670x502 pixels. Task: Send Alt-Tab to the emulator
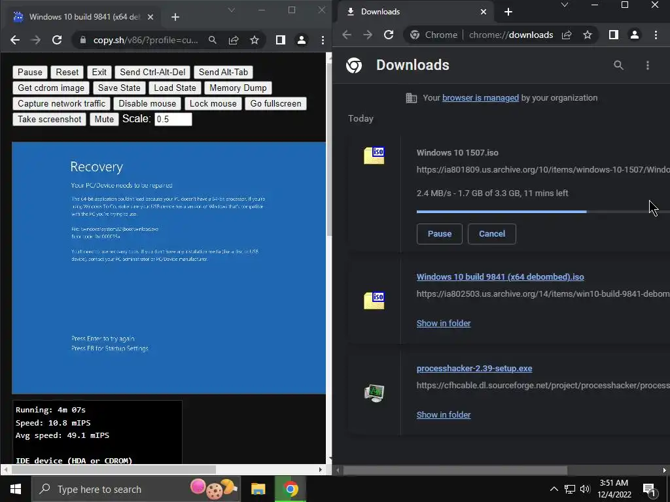(223, 72)
